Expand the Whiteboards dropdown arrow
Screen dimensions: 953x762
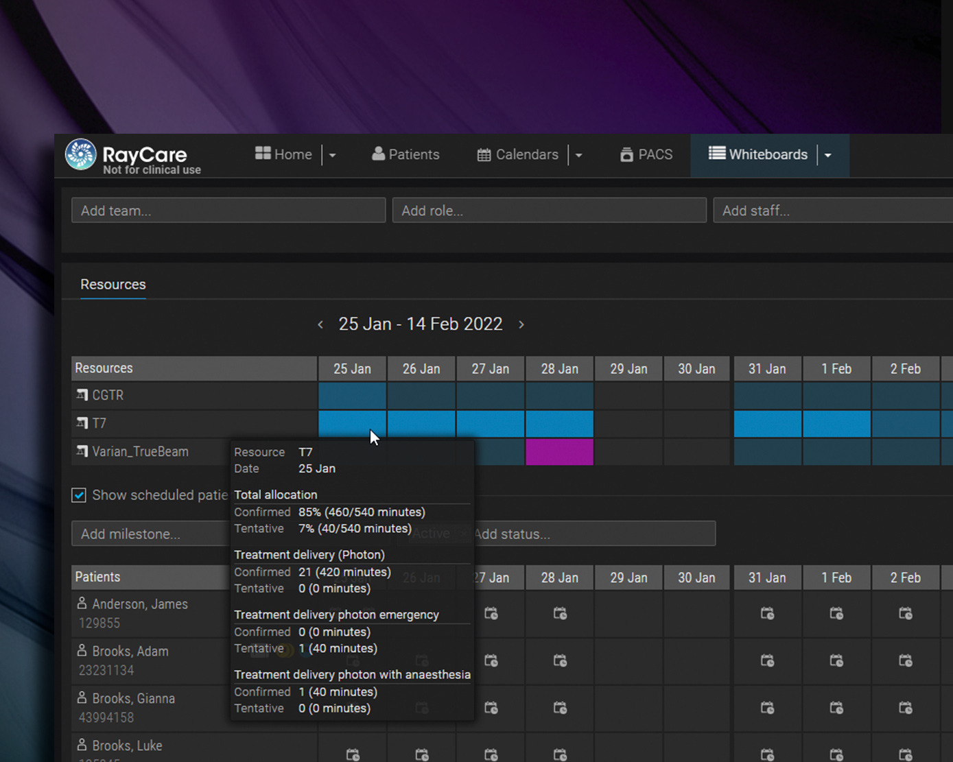click(828, 156)
